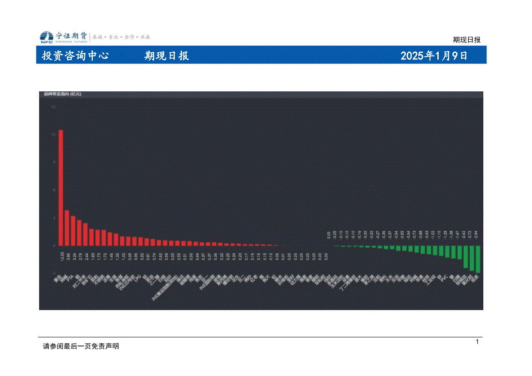
Task: Click the page number 1 in footer
Action: click(477, 342)
